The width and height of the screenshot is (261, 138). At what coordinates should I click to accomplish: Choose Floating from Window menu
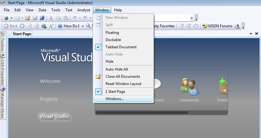pyautogui.click(x=123, y=33)
